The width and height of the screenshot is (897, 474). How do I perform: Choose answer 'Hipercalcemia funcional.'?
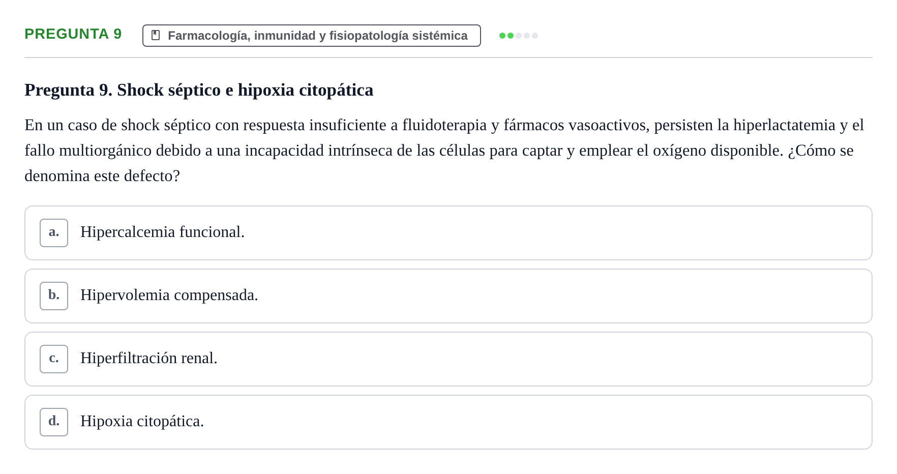point(448,233)
